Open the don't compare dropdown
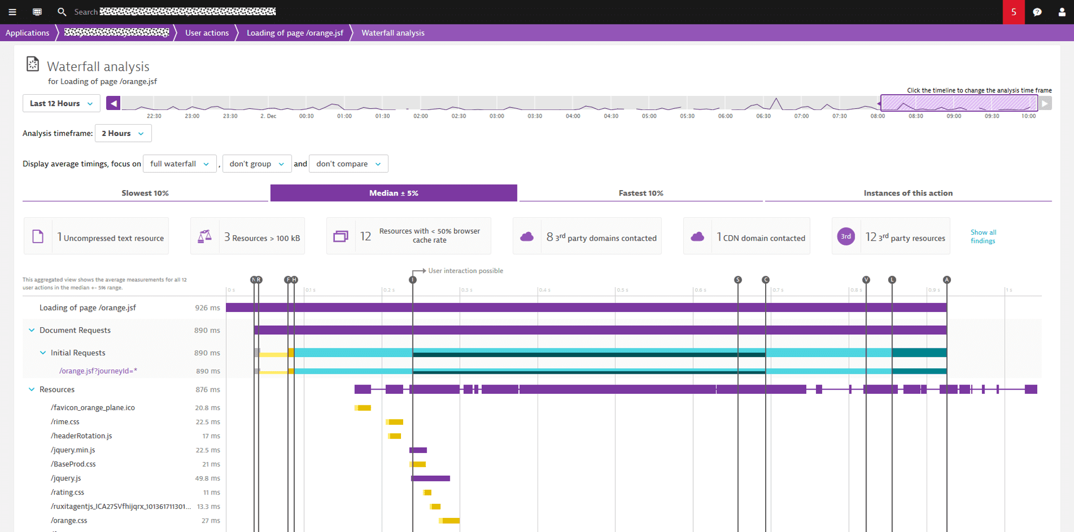 (348, 164)
